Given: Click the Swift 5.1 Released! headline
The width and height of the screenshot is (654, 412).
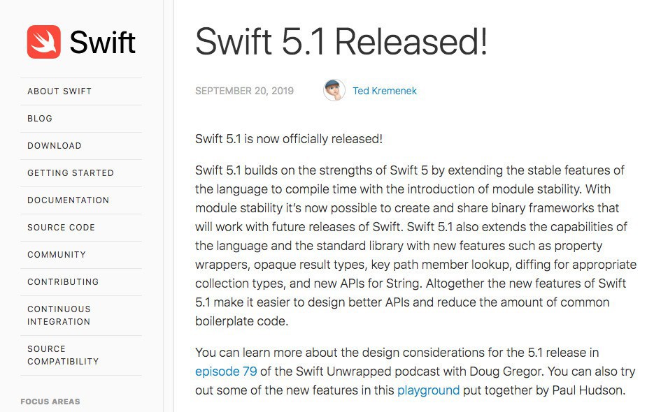Looking at the screenshot, I should coord(341,42).
